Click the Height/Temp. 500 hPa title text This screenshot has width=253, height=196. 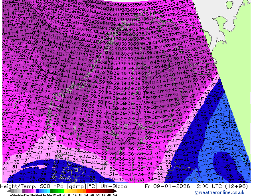click(x=31, y=186)
